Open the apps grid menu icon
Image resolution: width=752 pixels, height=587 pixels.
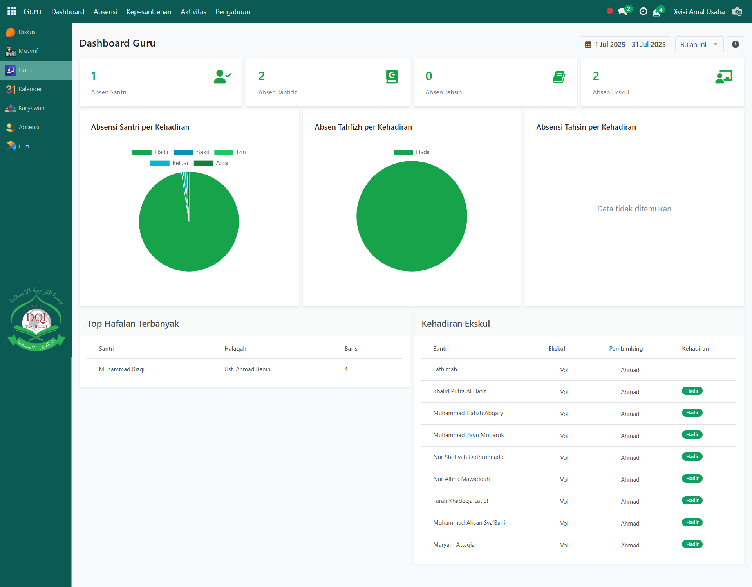(x=12, y=11)
